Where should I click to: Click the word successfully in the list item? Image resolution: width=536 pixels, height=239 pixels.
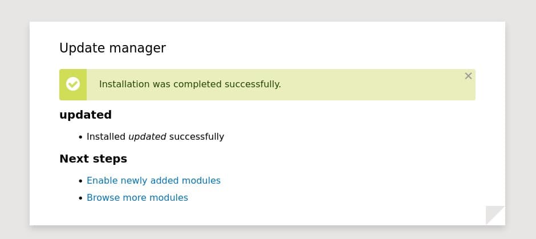pos(197,137)
